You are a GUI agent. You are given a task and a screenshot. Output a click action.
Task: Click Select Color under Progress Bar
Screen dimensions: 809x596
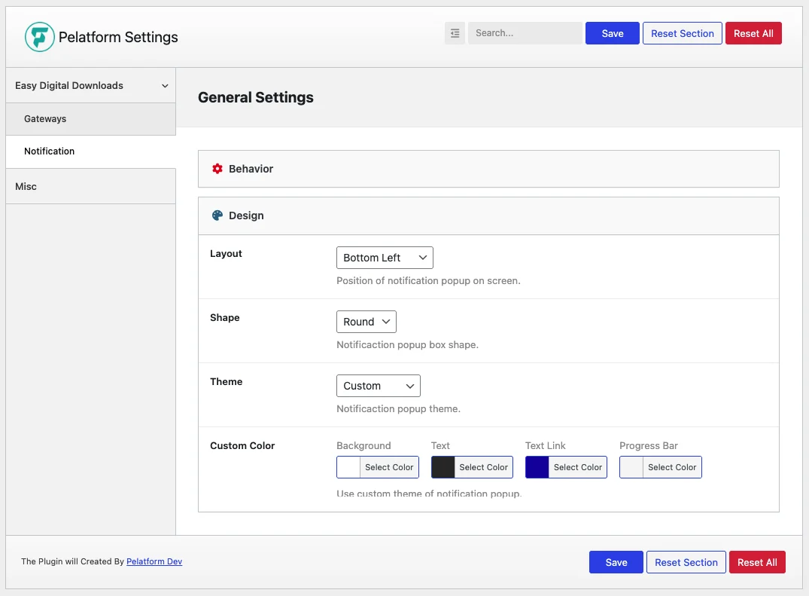(x=672, y=467)
